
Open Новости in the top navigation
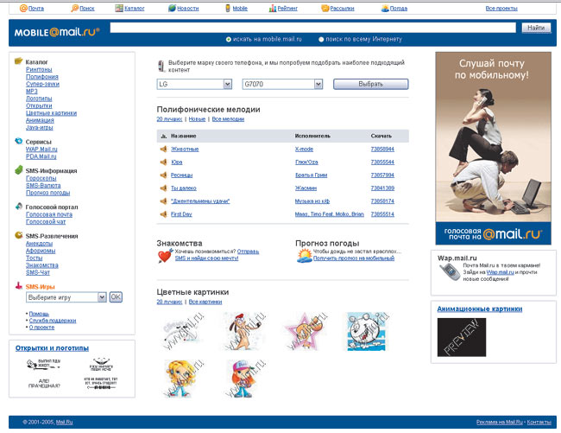(x=187, y=8)
